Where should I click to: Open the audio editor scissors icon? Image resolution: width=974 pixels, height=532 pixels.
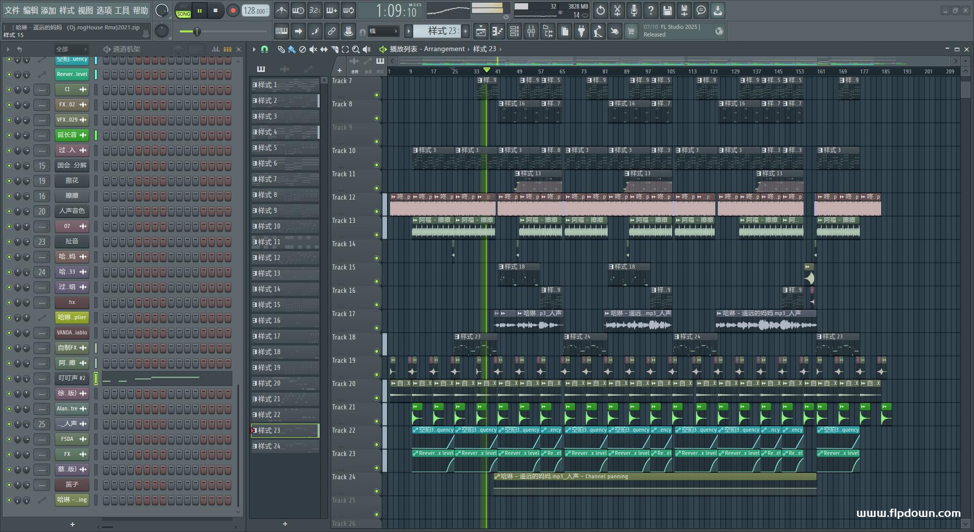[617, 10]
